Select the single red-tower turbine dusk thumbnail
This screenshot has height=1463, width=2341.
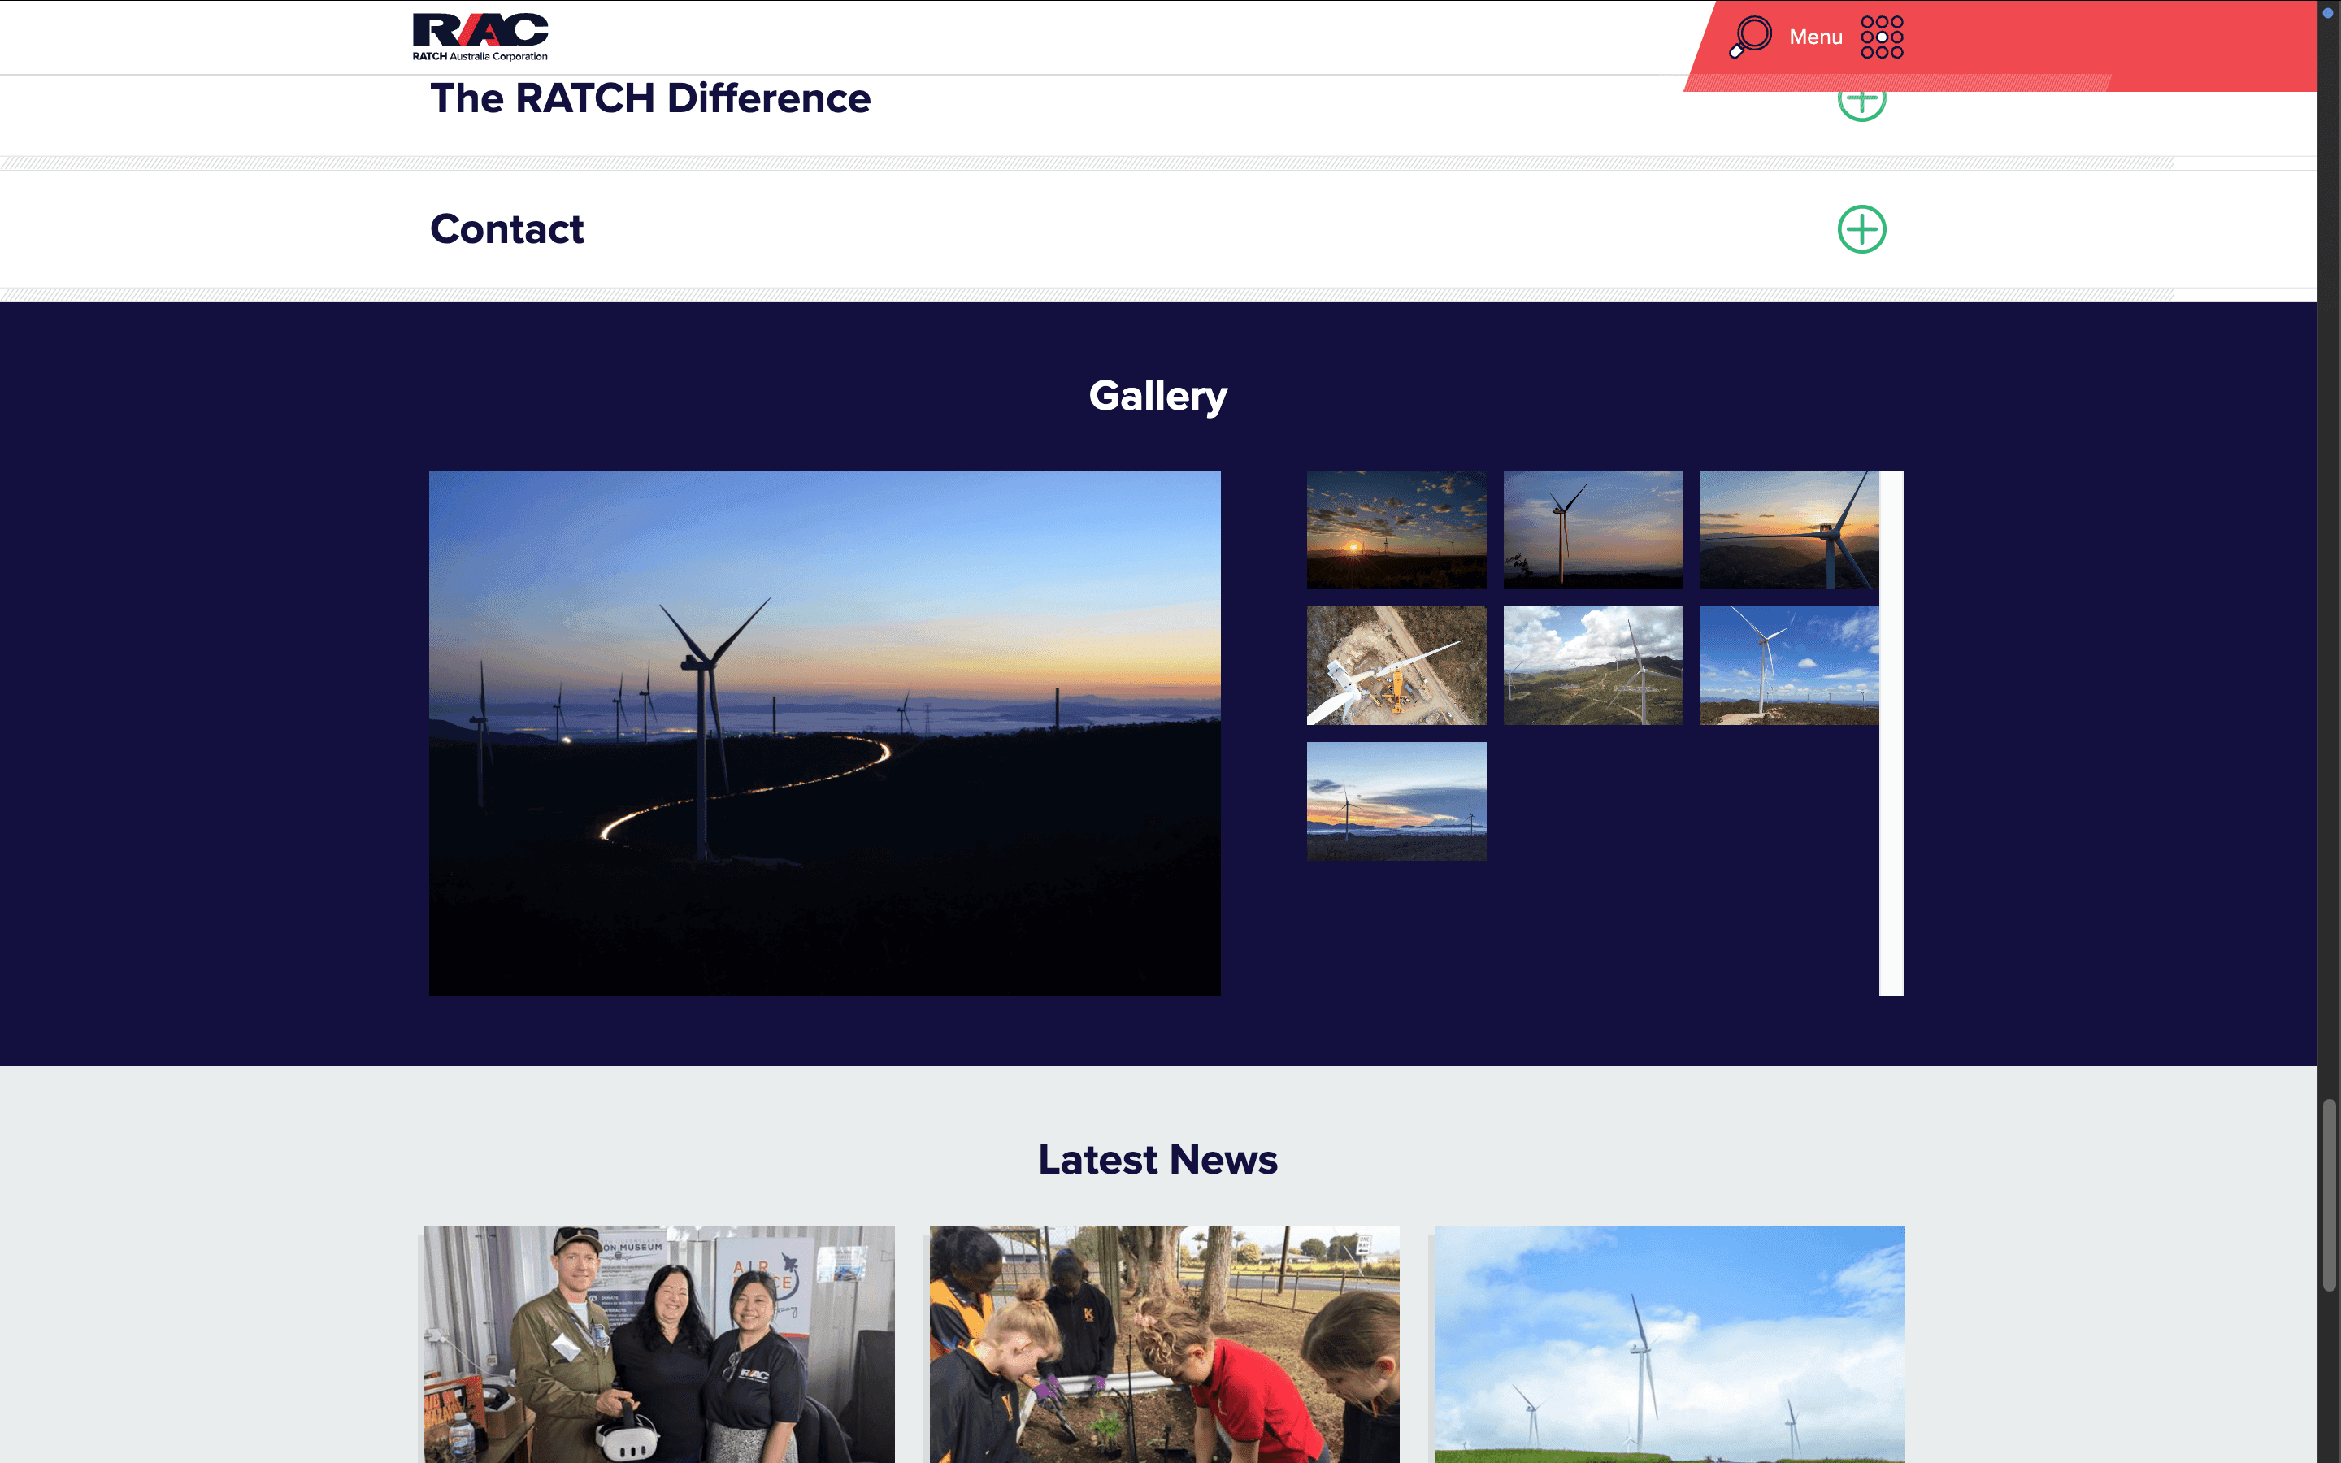pyautogui.click(x=1592, y=529)
